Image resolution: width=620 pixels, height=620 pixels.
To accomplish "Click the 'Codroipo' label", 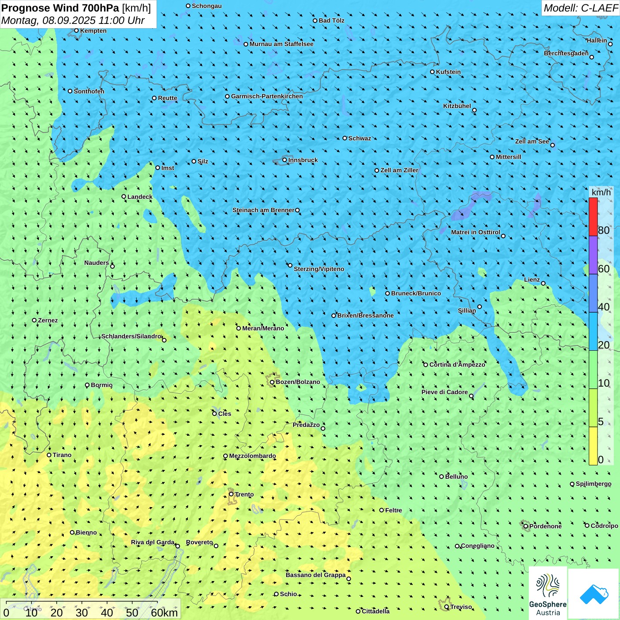I will coord(604,526).
